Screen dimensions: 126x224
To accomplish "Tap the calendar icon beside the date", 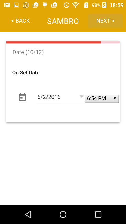I will tap(23, 97).
